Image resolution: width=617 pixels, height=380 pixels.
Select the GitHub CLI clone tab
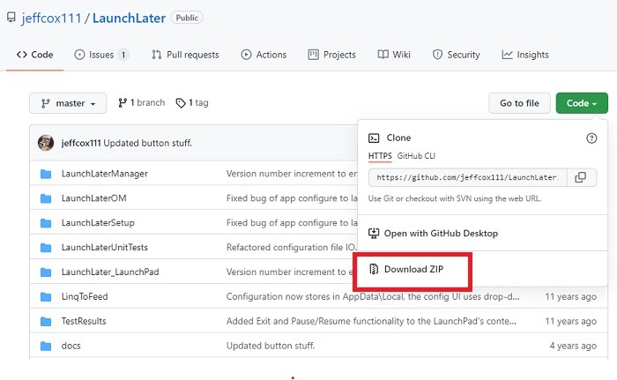tap(416, 156)
